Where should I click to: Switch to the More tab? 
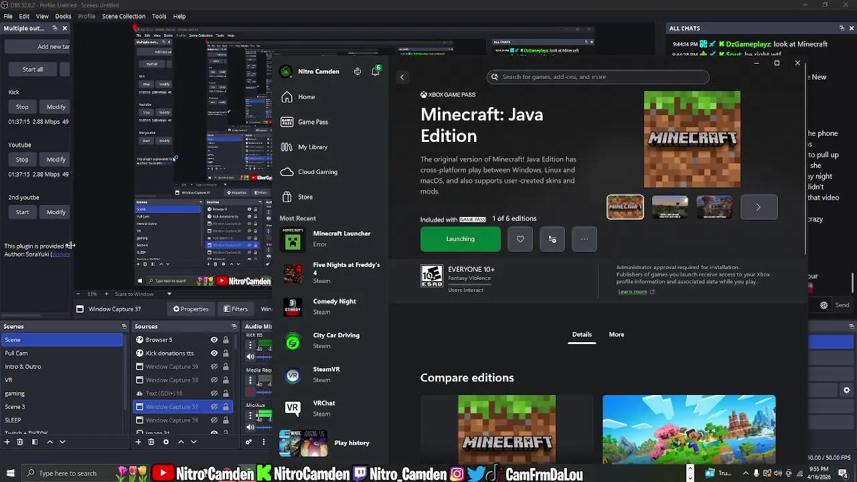coord(617,335)
